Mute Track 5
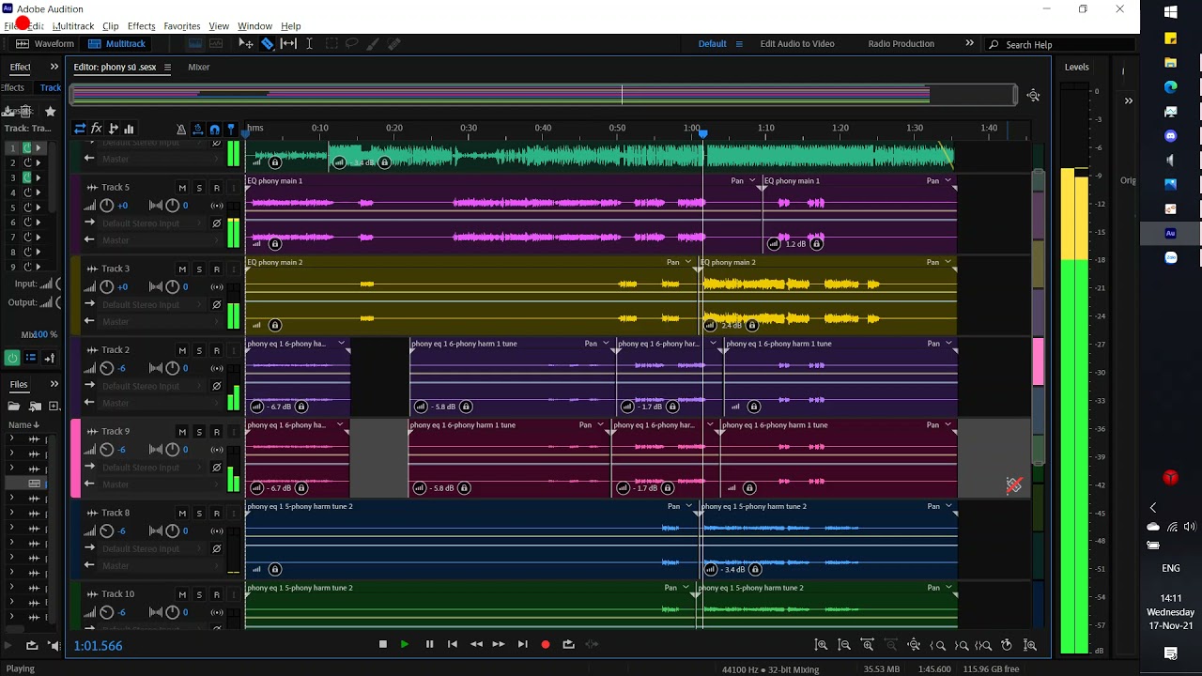 tap(182, 188)
